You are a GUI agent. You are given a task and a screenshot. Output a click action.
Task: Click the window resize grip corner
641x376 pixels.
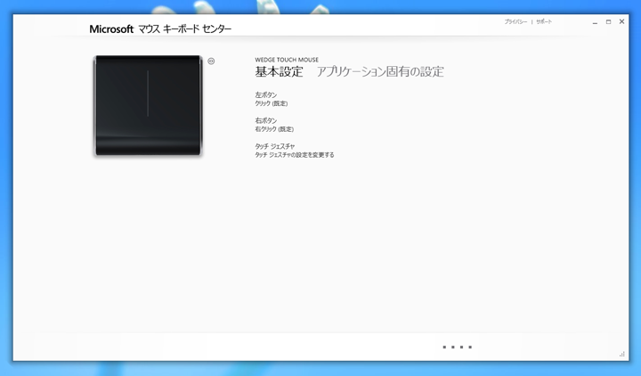coord(622,355)
